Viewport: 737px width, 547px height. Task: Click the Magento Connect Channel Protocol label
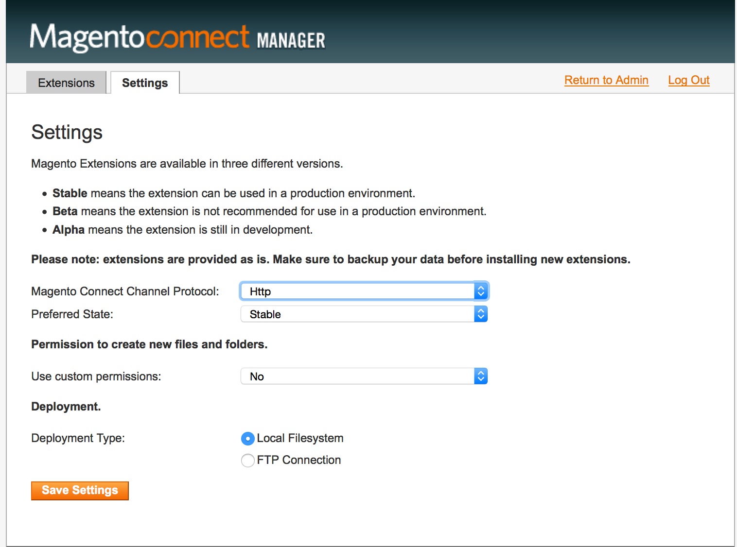click(125, 291)
